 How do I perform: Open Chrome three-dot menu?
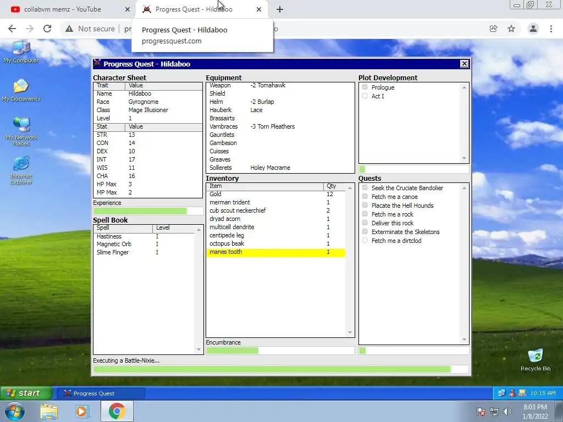(x=551, y=29)
